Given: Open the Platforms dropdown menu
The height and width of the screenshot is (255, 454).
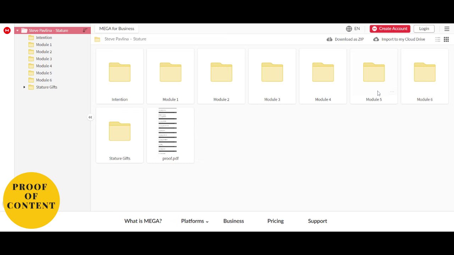Looking at the screenshot, I should coord(195,221).
